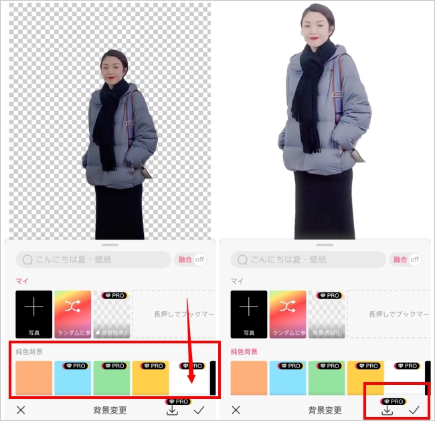The width and height of the screenshot is (435, 421).
Task: Tap the sheet drag handle in left panel
Action: coord(110,245)
